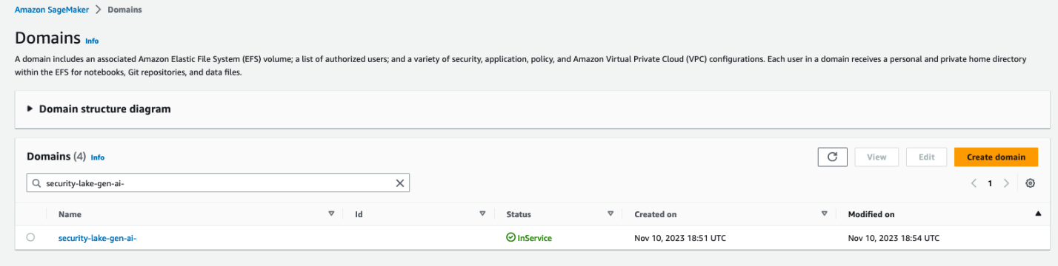Open Info link next to Domains heading
Image resolution: width=1058 pixels, height=266 pixels.
(x=92, y=41)
